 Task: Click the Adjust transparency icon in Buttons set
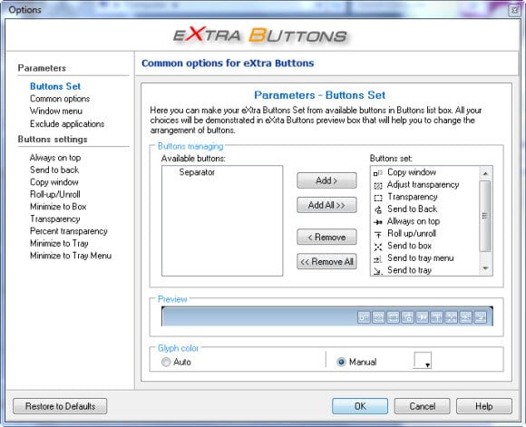coord(378,185)
